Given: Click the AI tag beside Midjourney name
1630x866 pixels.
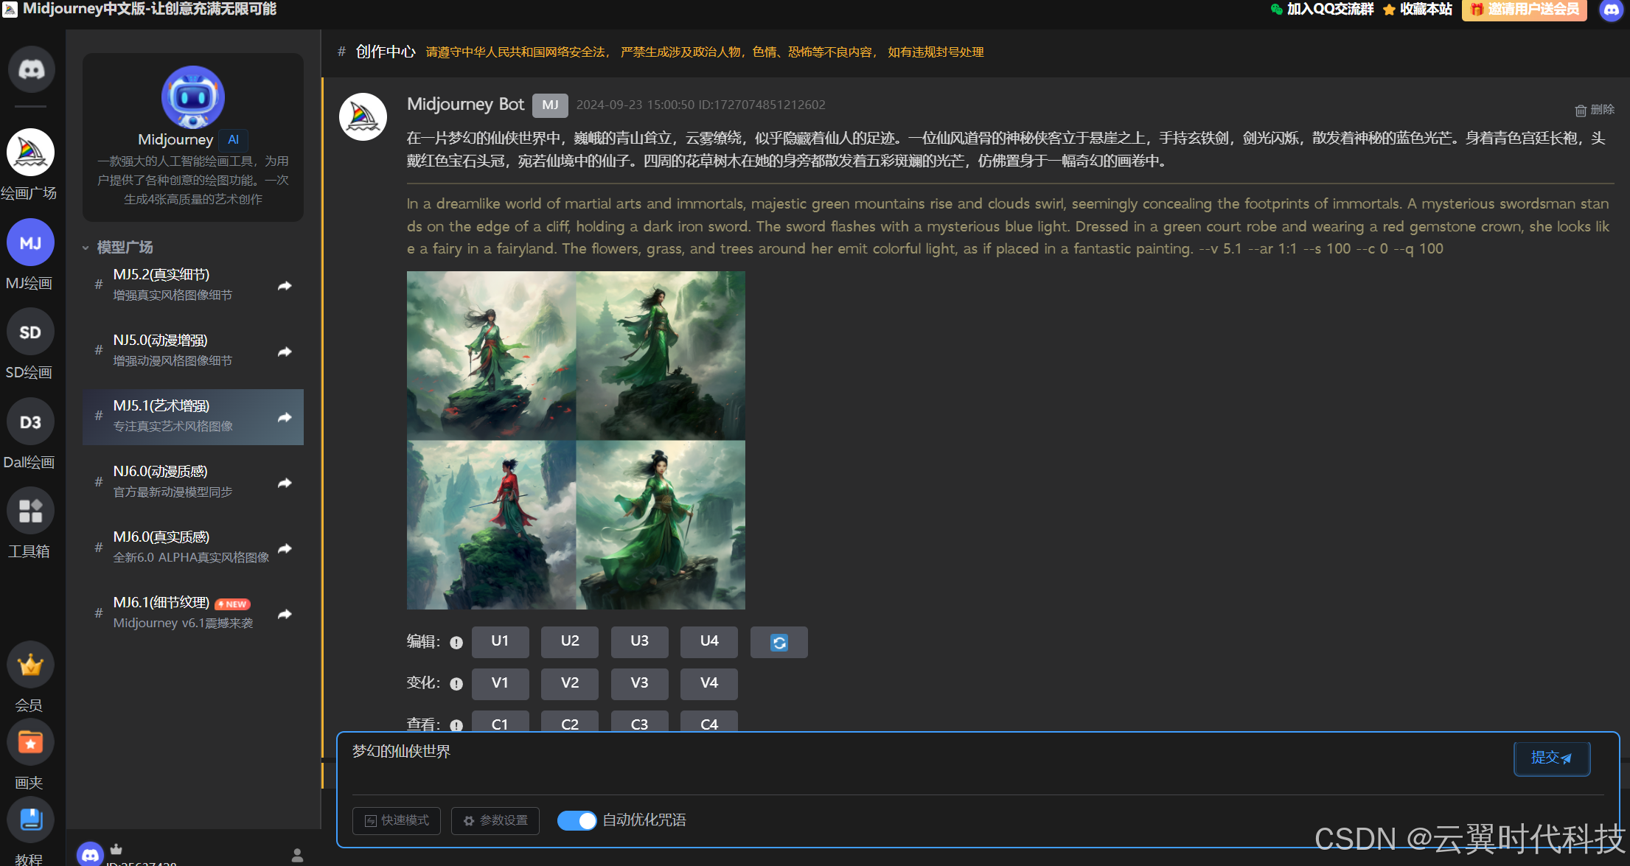Looking at the screenshot, I should (x=233, y=140).
